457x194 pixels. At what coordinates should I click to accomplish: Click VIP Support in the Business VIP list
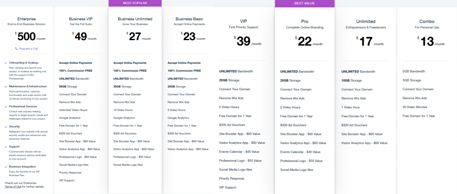[67, 180]
